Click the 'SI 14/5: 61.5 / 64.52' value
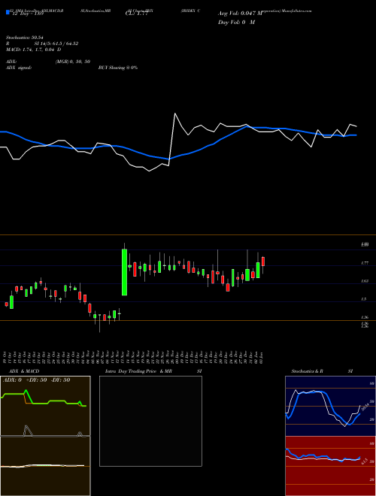Viewport: 376px width, 496px height. click(56, 44)
